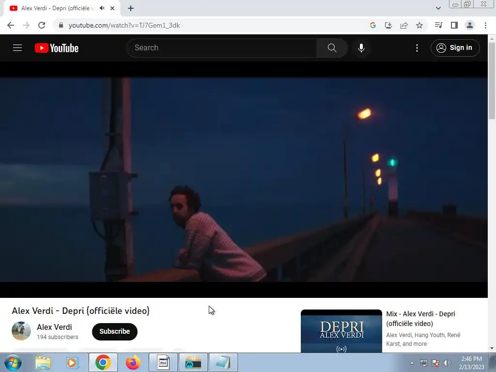Open Alex Verdi channel name link

click(54, 327)
